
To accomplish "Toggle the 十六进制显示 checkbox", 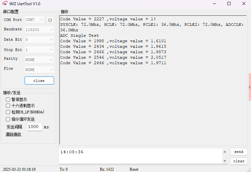I will point(8,106).
